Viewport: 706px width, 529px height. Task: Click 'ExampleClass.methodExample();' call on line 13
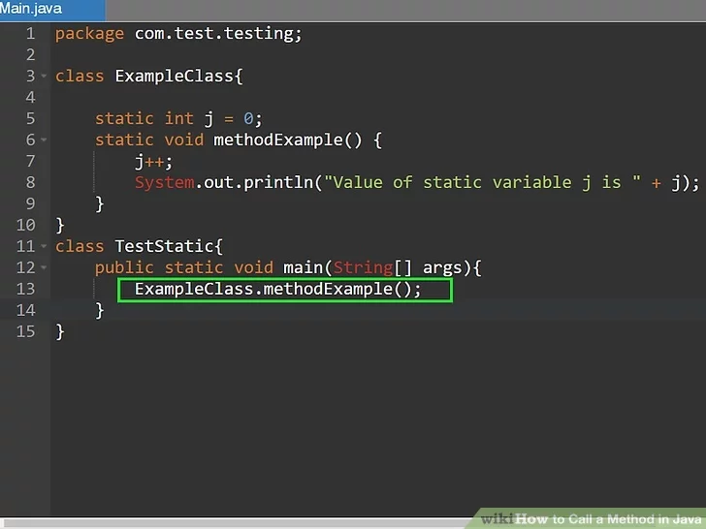point(277,290)
